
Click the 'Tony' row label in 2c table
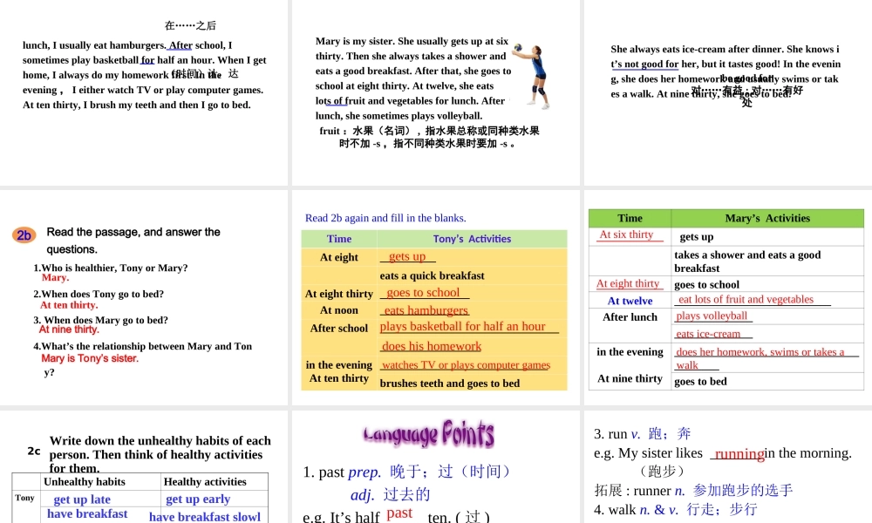[24, 498]
